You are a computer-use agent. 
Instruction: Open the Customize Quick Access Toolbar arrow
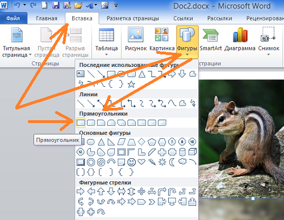tap(116, 6)
